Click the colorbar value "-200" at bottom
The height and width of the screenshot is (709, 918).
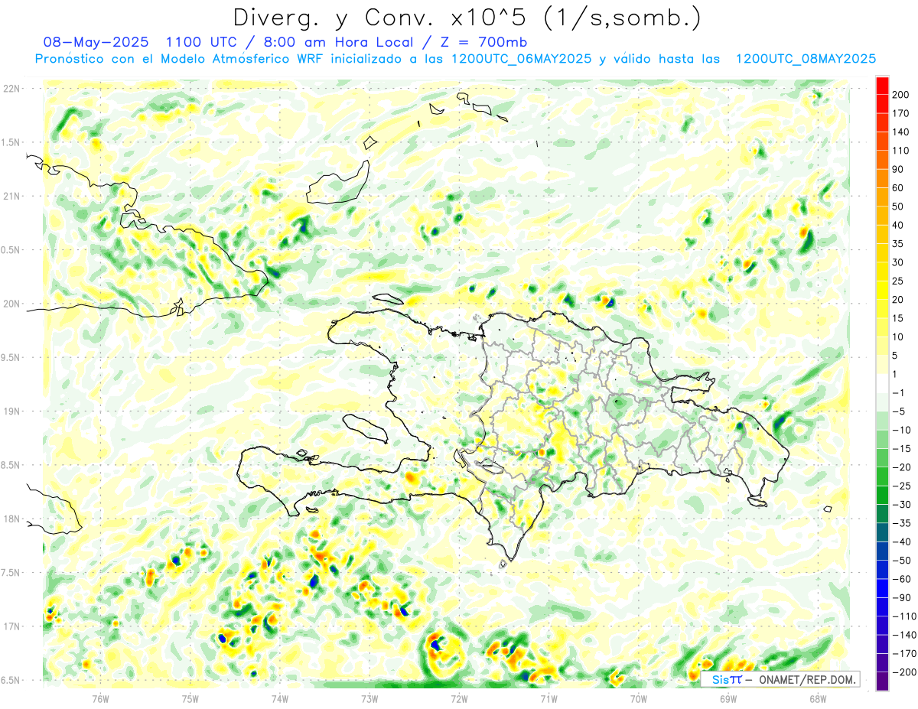(904, 672)
